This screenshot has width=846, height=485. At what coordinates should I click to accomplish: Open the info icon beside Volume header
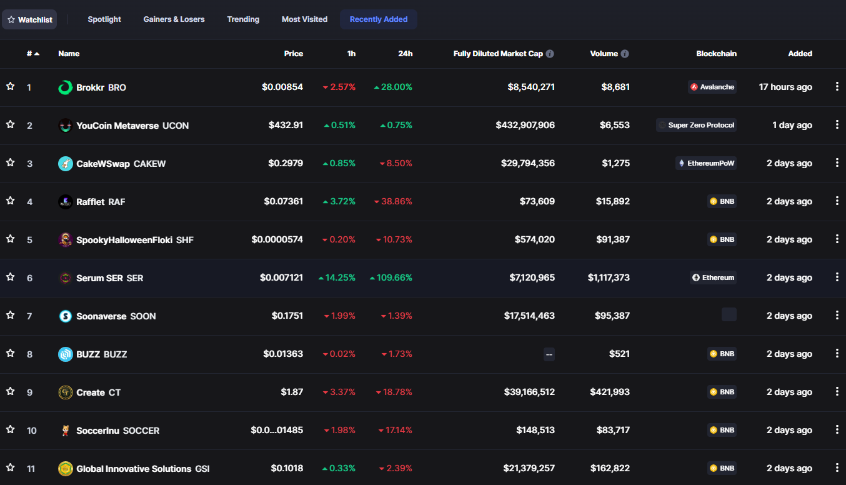pos(625,54)
